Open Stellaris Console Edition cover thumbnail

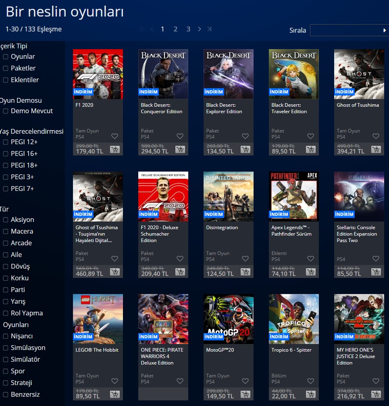click(x=359, y=197)
